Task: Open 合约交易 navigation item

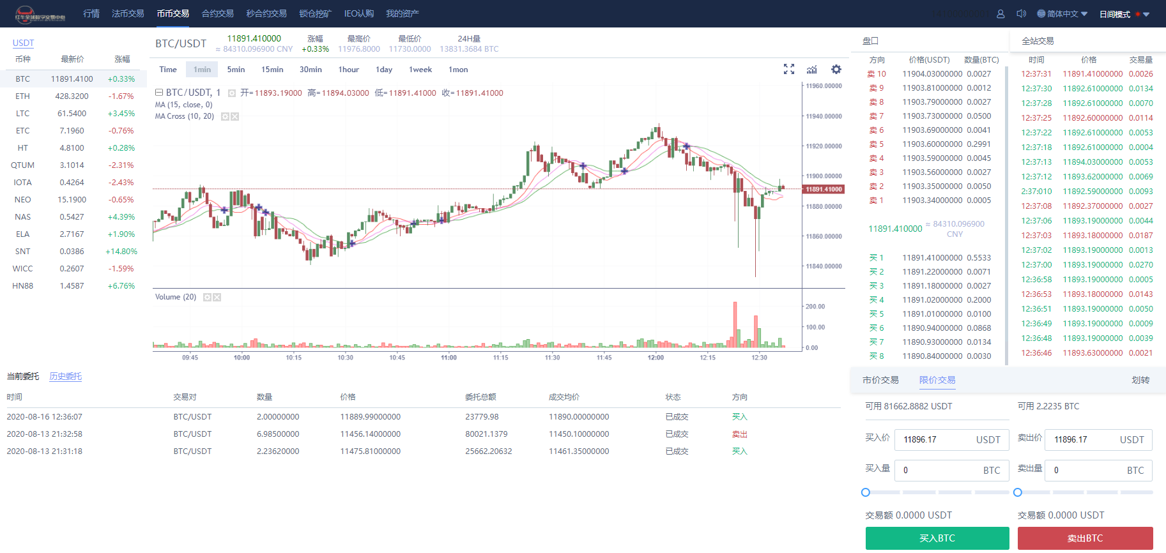Action: 218,13
